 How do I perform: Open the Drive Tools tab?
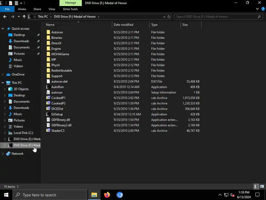pos(70,9)
